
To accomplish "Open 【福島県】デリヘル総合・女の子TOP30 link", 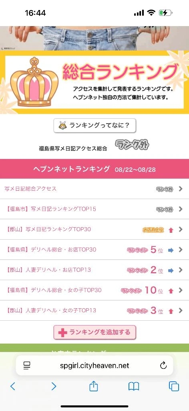I will point(94,290).
